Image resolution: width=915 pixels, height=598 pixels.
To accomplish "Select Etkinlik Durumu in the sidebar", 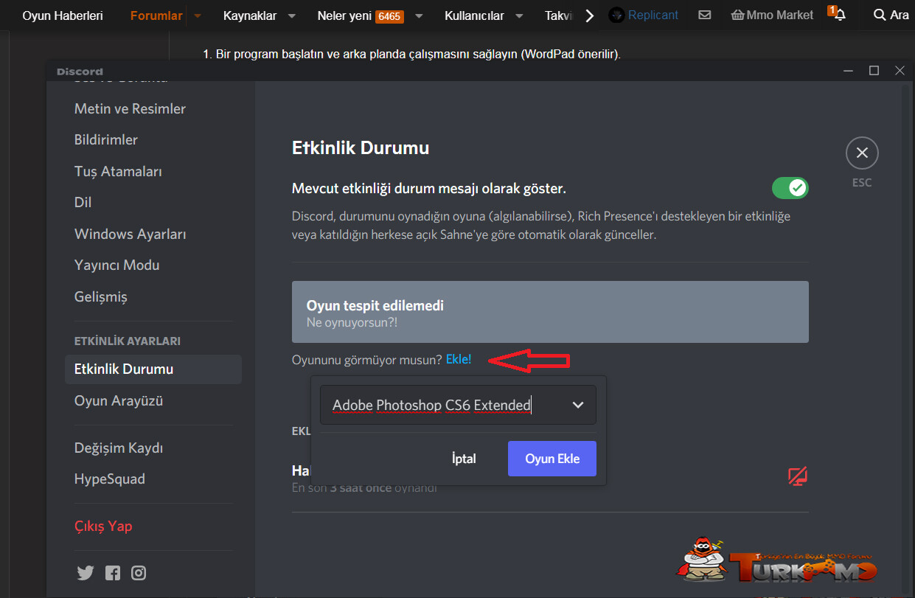I will pyautogui.click(x=153, y=369).
